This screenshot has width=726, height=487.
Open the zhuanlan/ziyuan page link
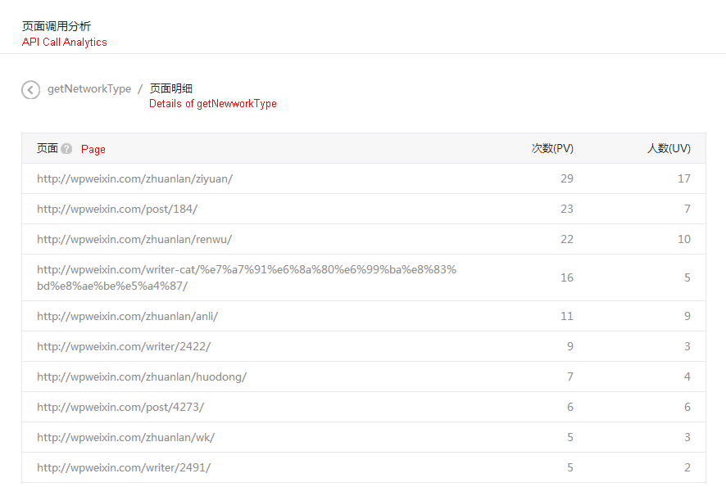(x=134, y=178)
